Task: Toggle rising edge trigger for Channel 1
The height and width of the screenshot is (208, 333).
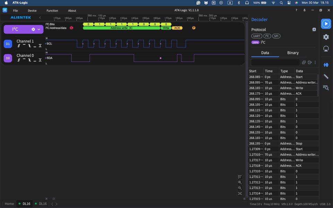Action: (x=19, y=46)
